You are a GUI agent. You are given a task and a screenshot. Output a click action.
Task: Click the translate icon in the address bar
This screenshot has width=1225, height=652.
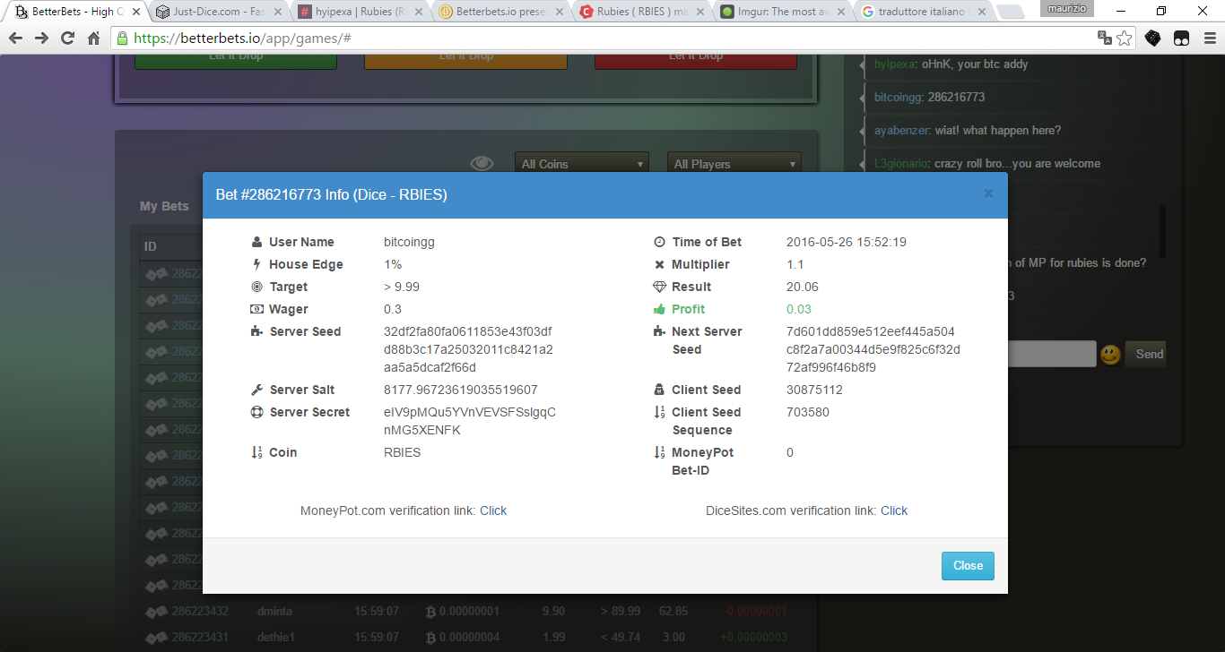[1105, 39]
